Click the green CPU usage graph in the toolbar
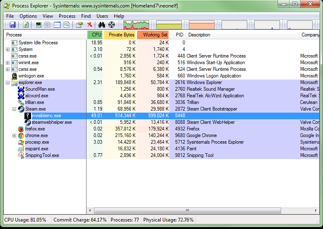 click(136, 25)
